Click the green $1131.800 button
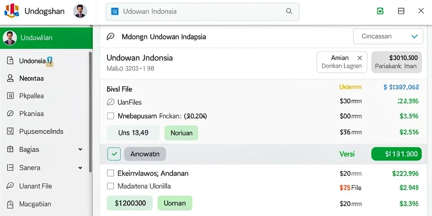This screenshot has width=432, height=216. pos(397,154)
